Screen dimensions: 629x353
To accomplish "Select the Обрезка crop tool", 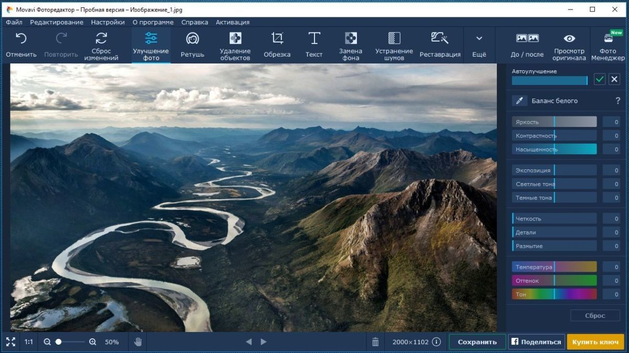I will pos(277,45).
